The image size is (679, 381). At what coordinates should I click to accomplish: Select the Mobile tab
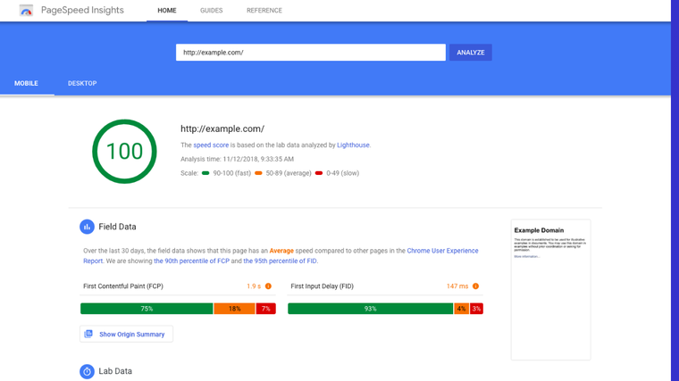pos(26,83)
